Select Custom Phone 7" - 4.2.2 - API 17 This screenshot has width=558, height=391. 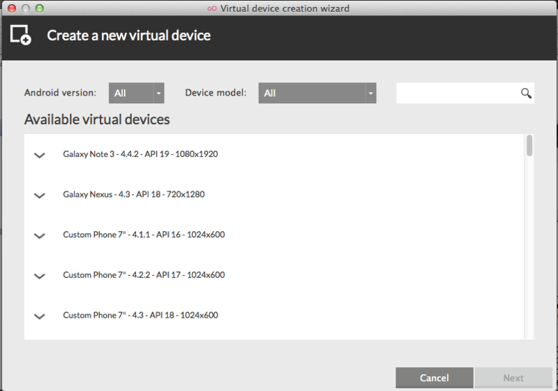click(x=144, y=275)
